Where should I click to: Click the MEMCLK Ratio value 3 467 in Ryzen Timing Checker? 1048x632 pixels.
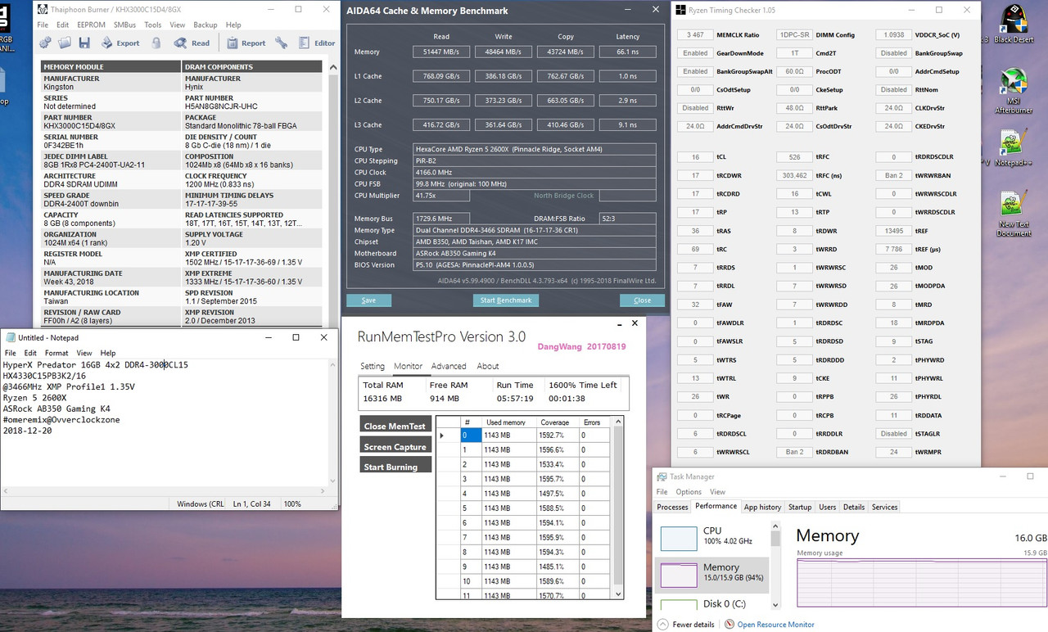tap(695, 35)
